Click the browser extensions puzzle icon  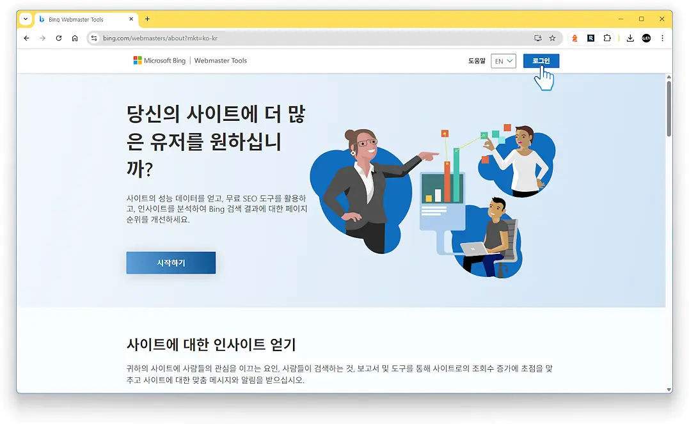tap(606, 38)
